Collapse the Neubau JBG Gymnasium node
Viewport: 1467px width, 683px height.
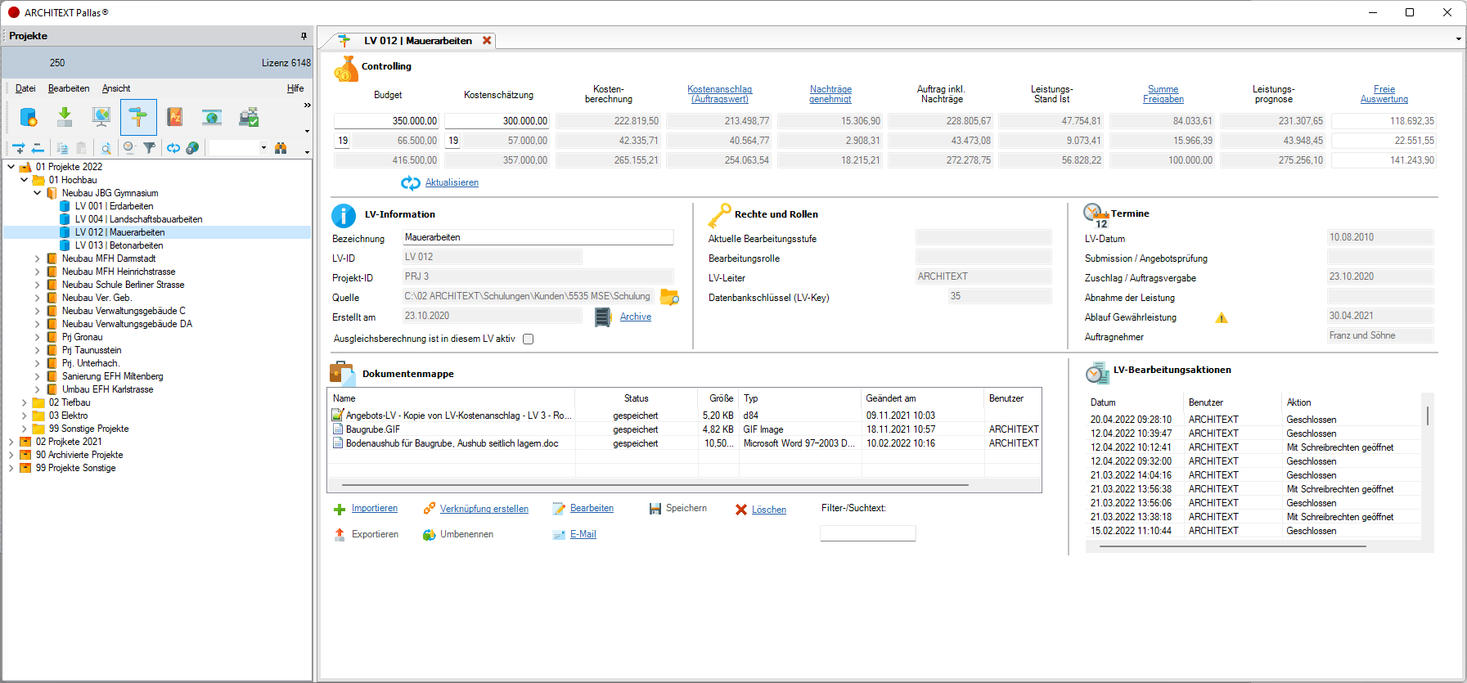pyautogui.click(x=37, y=193)
